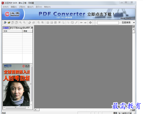Select the rectangle region select tool
The width and height of the screenshot is (143, 114).
[72, 23]
